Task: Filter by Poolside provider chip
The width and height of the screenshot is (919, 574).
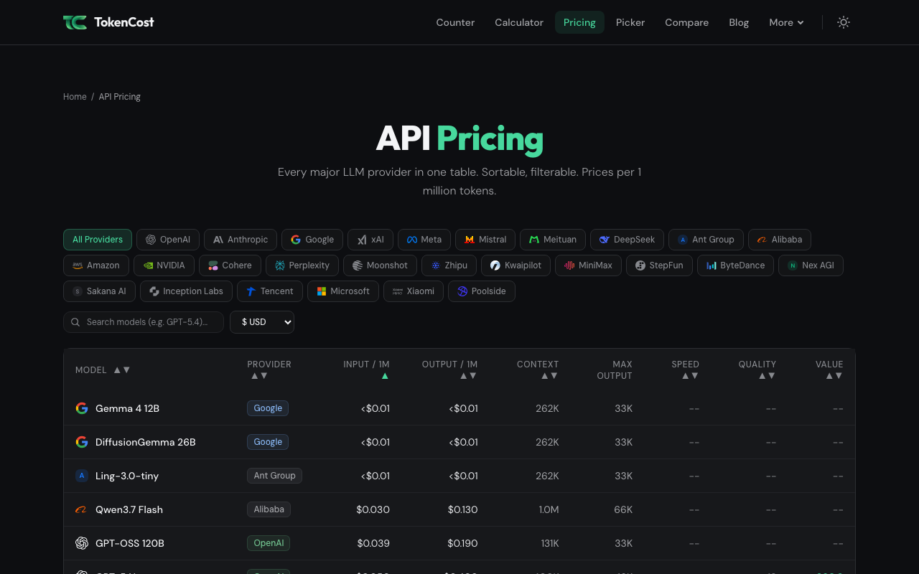Action: click(x=482, y=291)
